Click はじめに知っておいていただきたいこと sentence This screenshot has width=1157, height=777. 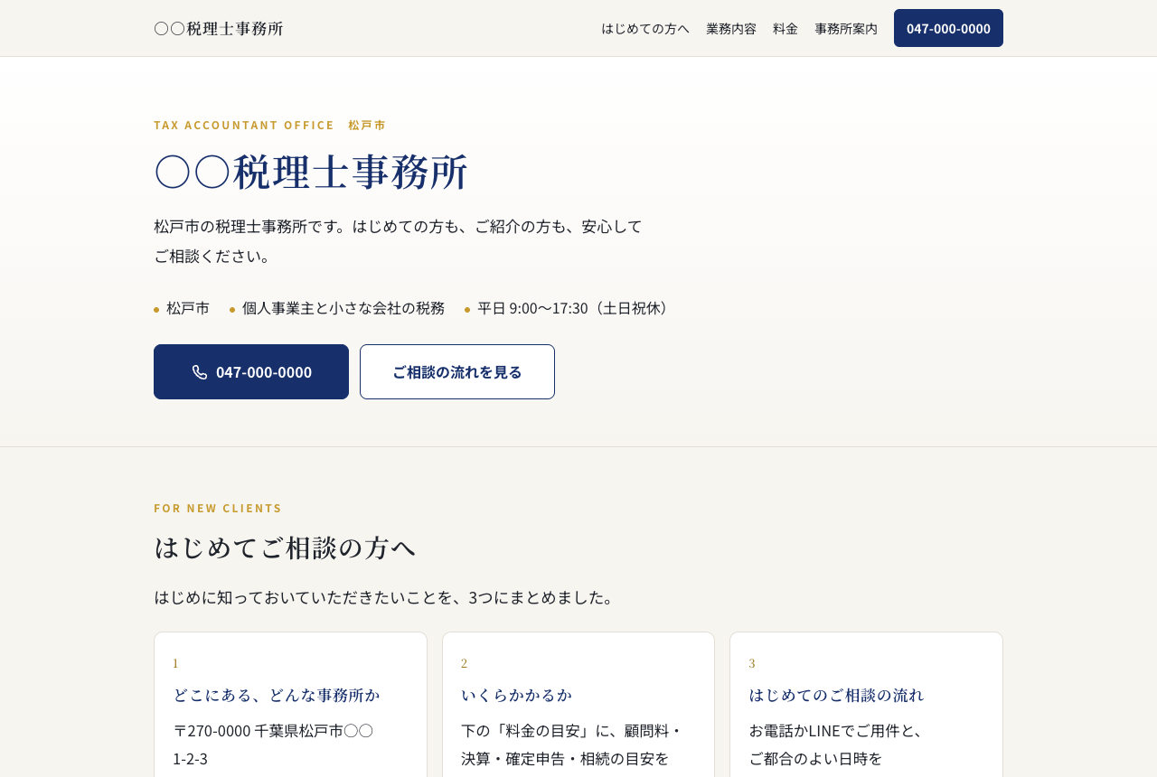point(386,597)
